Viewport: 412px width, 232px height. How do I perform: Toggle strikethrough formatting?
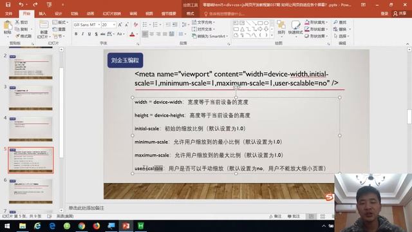pos(103,34)
